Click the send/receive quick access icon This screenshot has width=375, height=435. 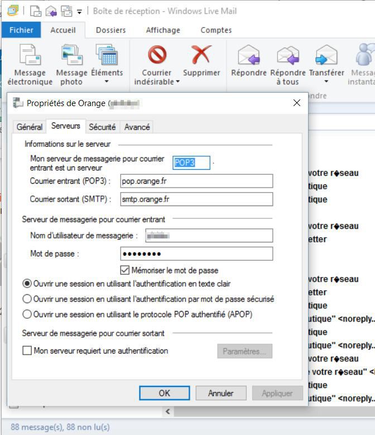pyautogui.click(x=66, y=11)
